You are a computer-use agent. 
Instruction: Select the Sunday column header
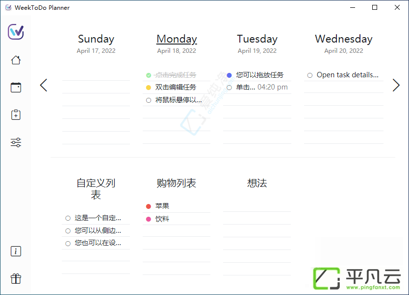pos(96,39)
